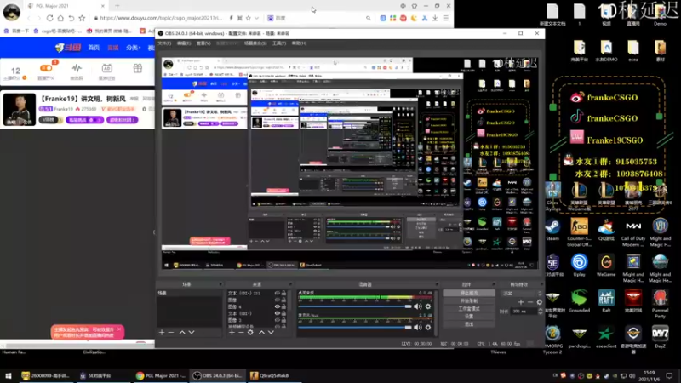Open source properties gear in Sources panel
Screen dimensions: 681x383
pos(250,332)
